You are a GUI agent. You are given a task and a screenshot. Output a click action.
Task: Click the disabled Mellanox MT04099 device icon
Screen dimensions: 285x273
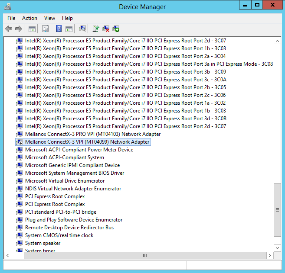tap(20, 142)
